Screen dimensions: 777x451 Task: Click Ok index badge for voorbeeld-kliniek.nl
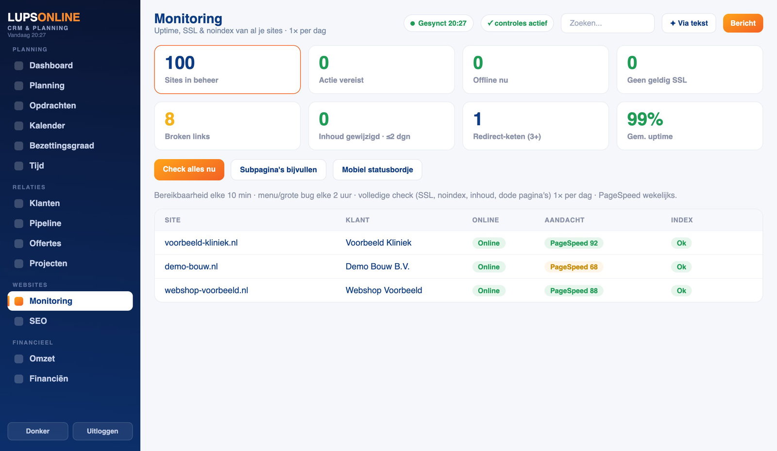(x=681, y=243)
